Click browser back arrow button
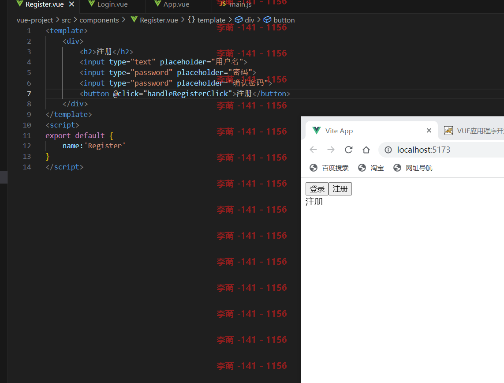The height and width of the screenshot is (383, 504). coord(314,150)
